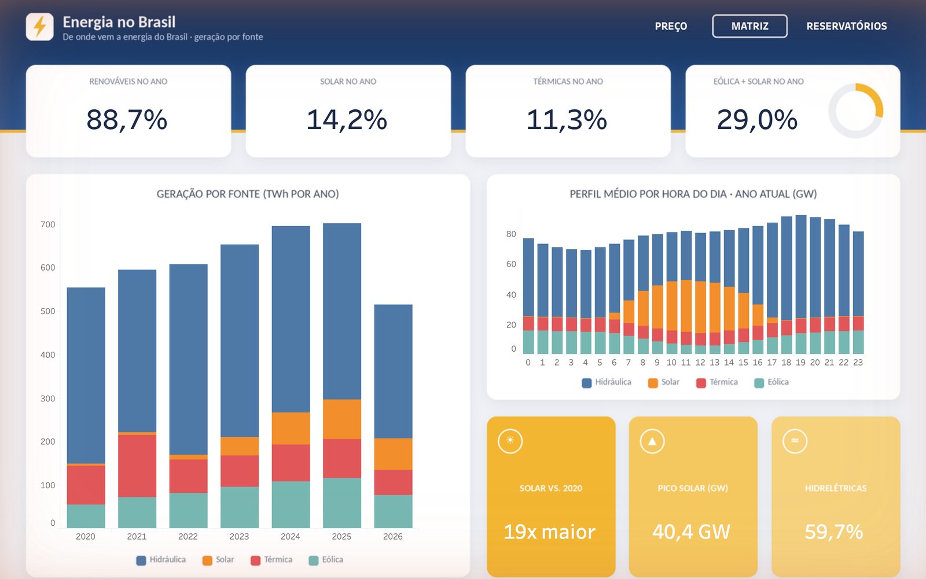Click the hour 6 bar in hourly profile

click(x=615, y=298)
